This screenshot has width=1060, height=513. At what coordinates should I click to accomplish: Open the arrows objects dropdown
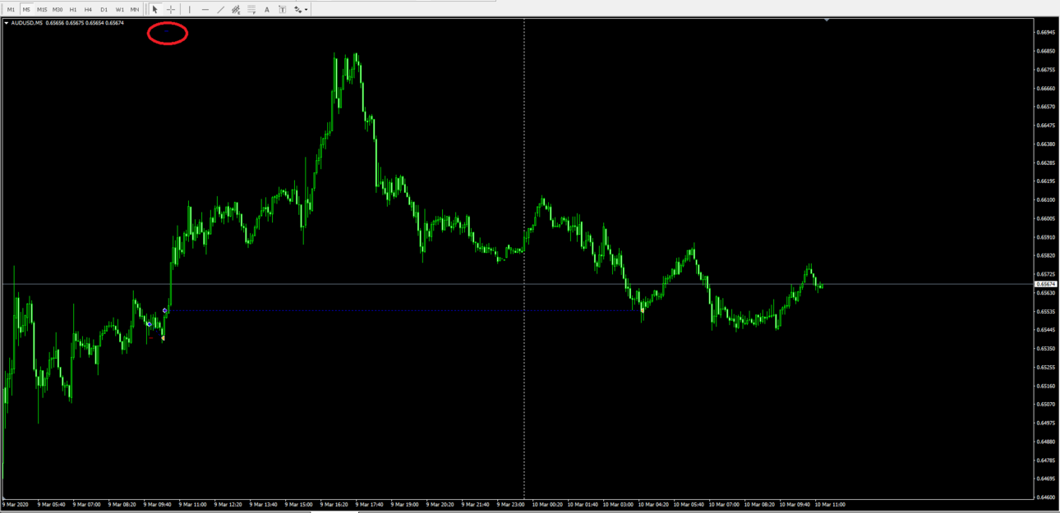tap(301, 10)
